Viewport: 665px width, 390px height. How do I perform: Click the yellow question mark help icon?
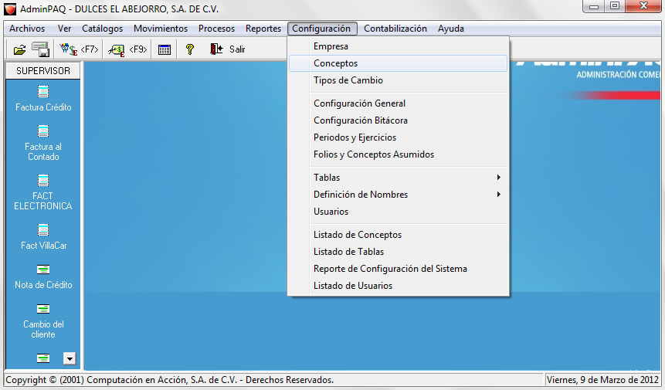pyautogui.click(x=189, y=49)
